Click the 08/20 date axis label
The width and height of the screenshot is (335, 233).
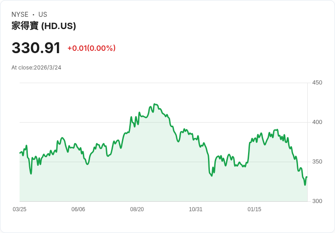(x=137, y=209)
